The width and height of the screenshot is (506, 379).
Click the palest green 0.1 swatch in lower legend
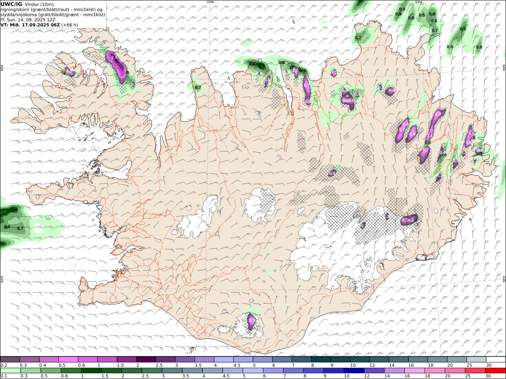click(11, 371)
